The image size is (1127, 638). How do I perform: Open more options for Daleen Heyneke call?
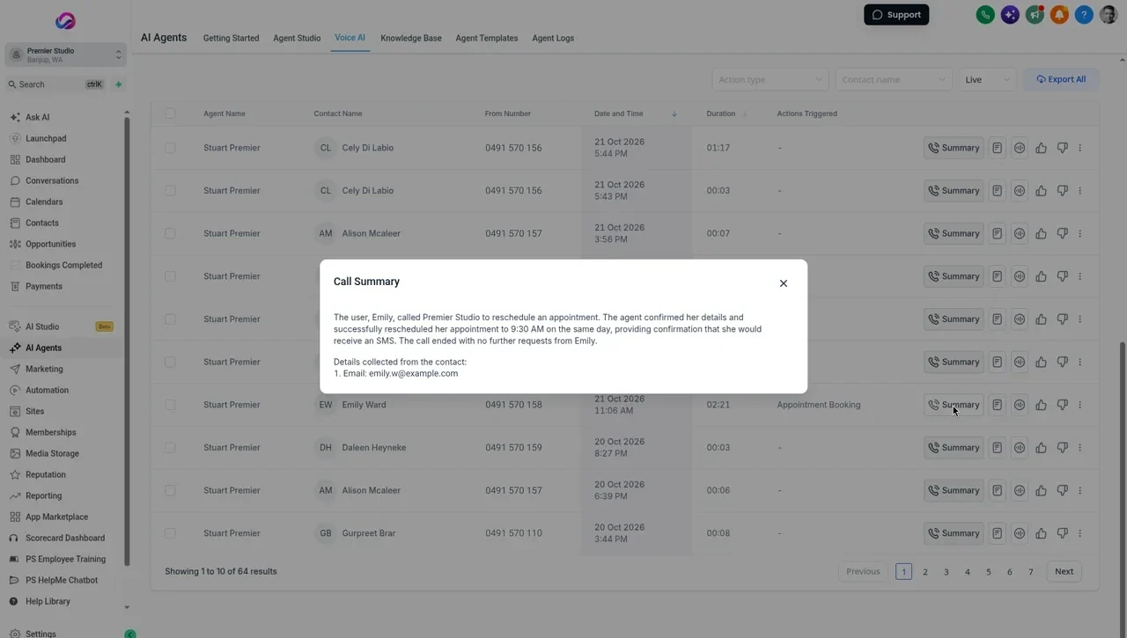[1080, 448]
